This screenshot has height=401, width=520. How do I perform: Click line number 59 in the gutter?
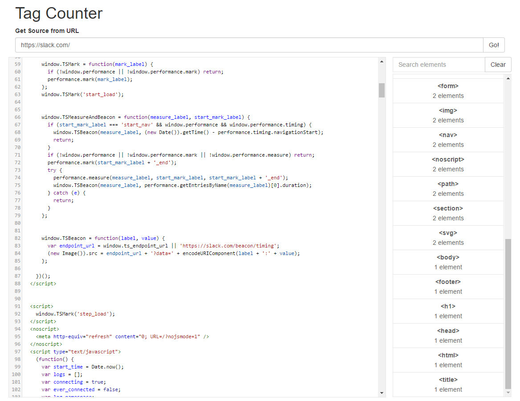pos(17,64)
